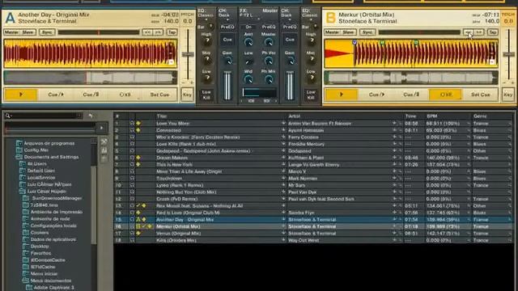This screenshot has width=518, height=291.
Task: Start playback on deck A
Action: tap(20, 95)
